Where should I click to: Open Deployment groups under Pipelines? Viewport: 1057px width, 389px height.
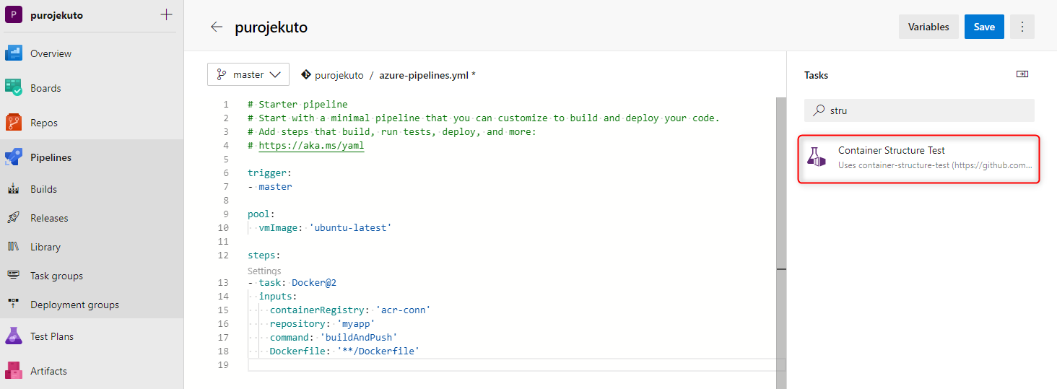point(74,305)
